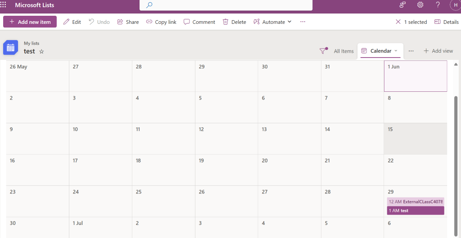Clear selection with the X icon
Screen dimensions: 461x238
pos(398,22)
